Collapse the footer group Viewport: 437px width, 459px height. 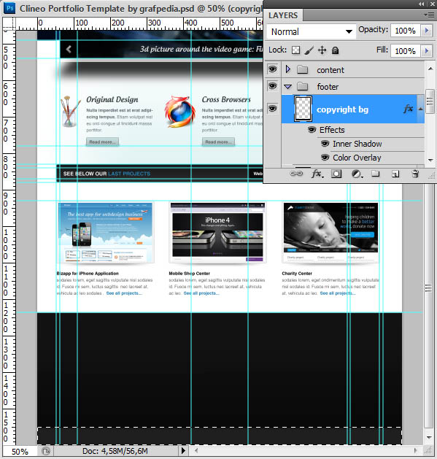pos(288,87)
